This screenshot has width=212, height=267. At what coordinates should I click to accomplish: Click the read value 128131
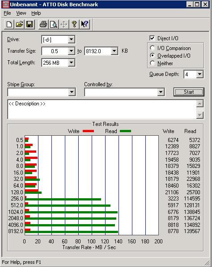tap(192, 205)
